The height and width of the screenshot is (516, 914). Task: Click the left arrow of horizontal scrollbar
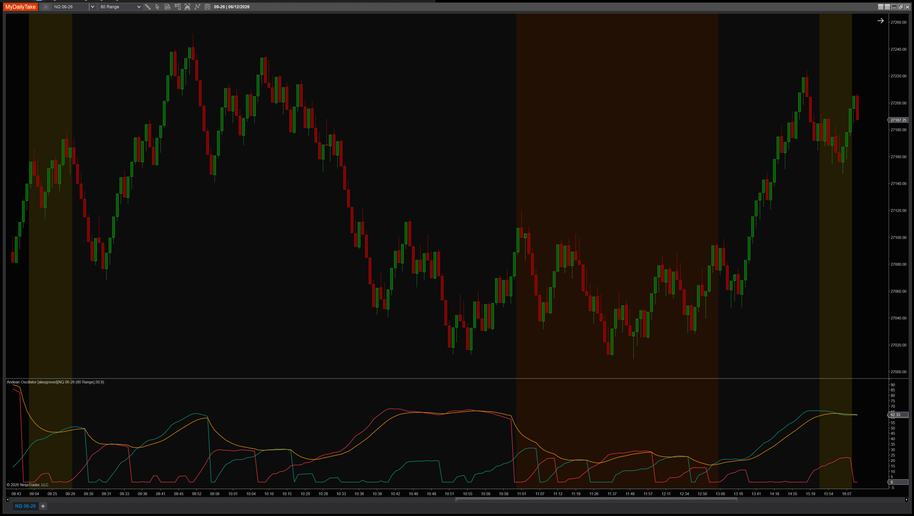coord(7,500)
